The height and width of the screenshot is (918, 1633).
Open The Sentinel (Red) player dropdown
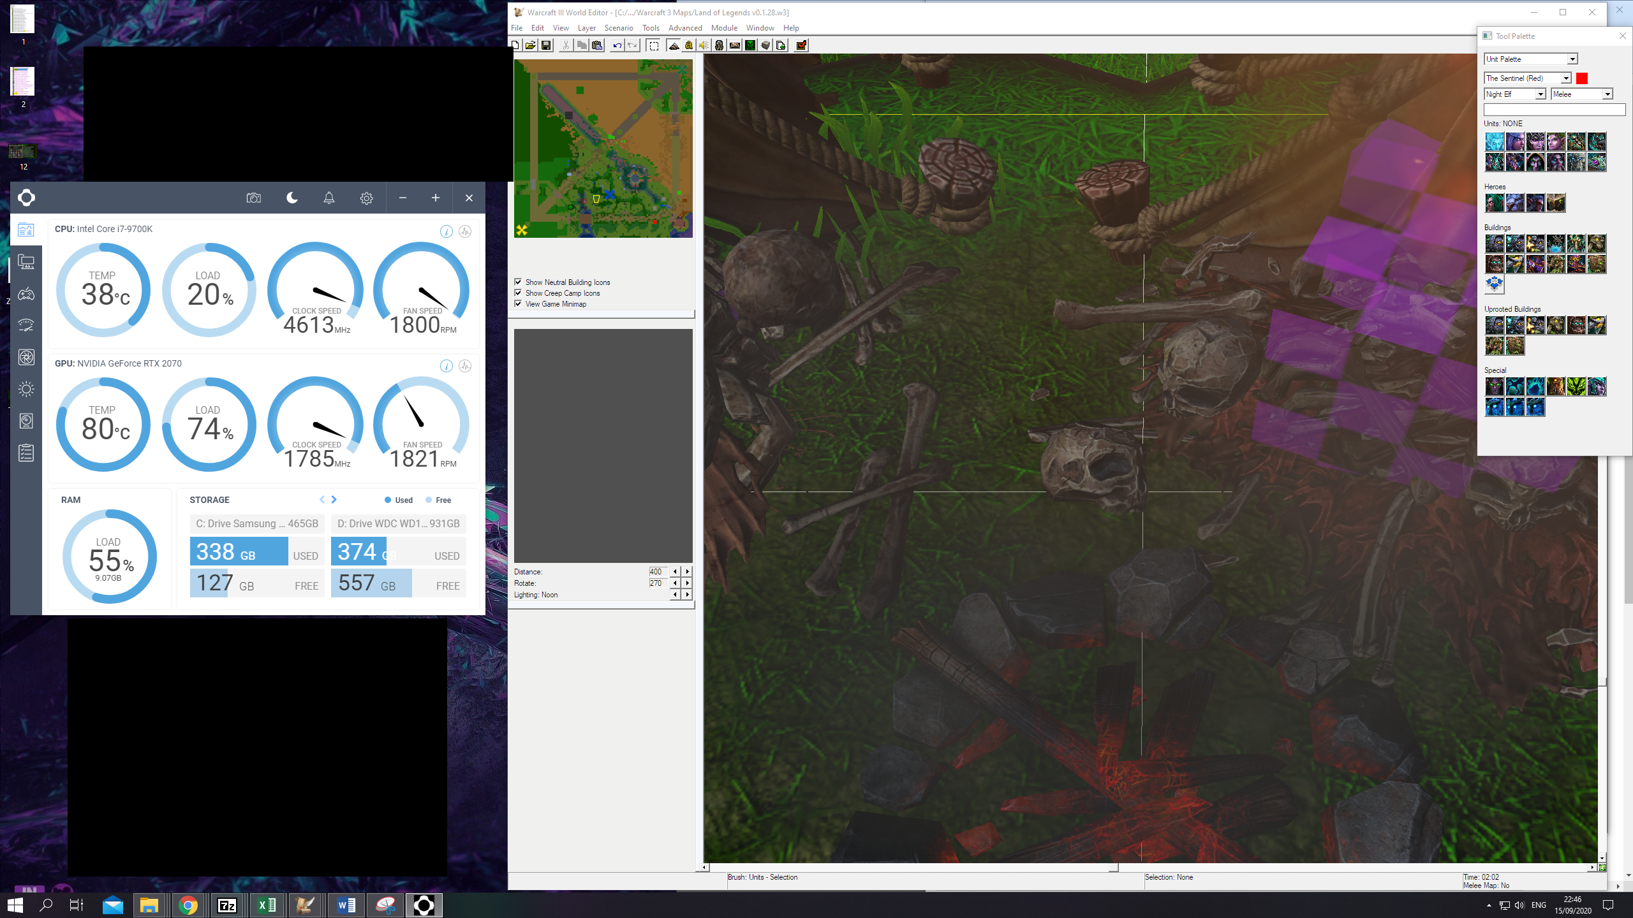coord(1528,78)
